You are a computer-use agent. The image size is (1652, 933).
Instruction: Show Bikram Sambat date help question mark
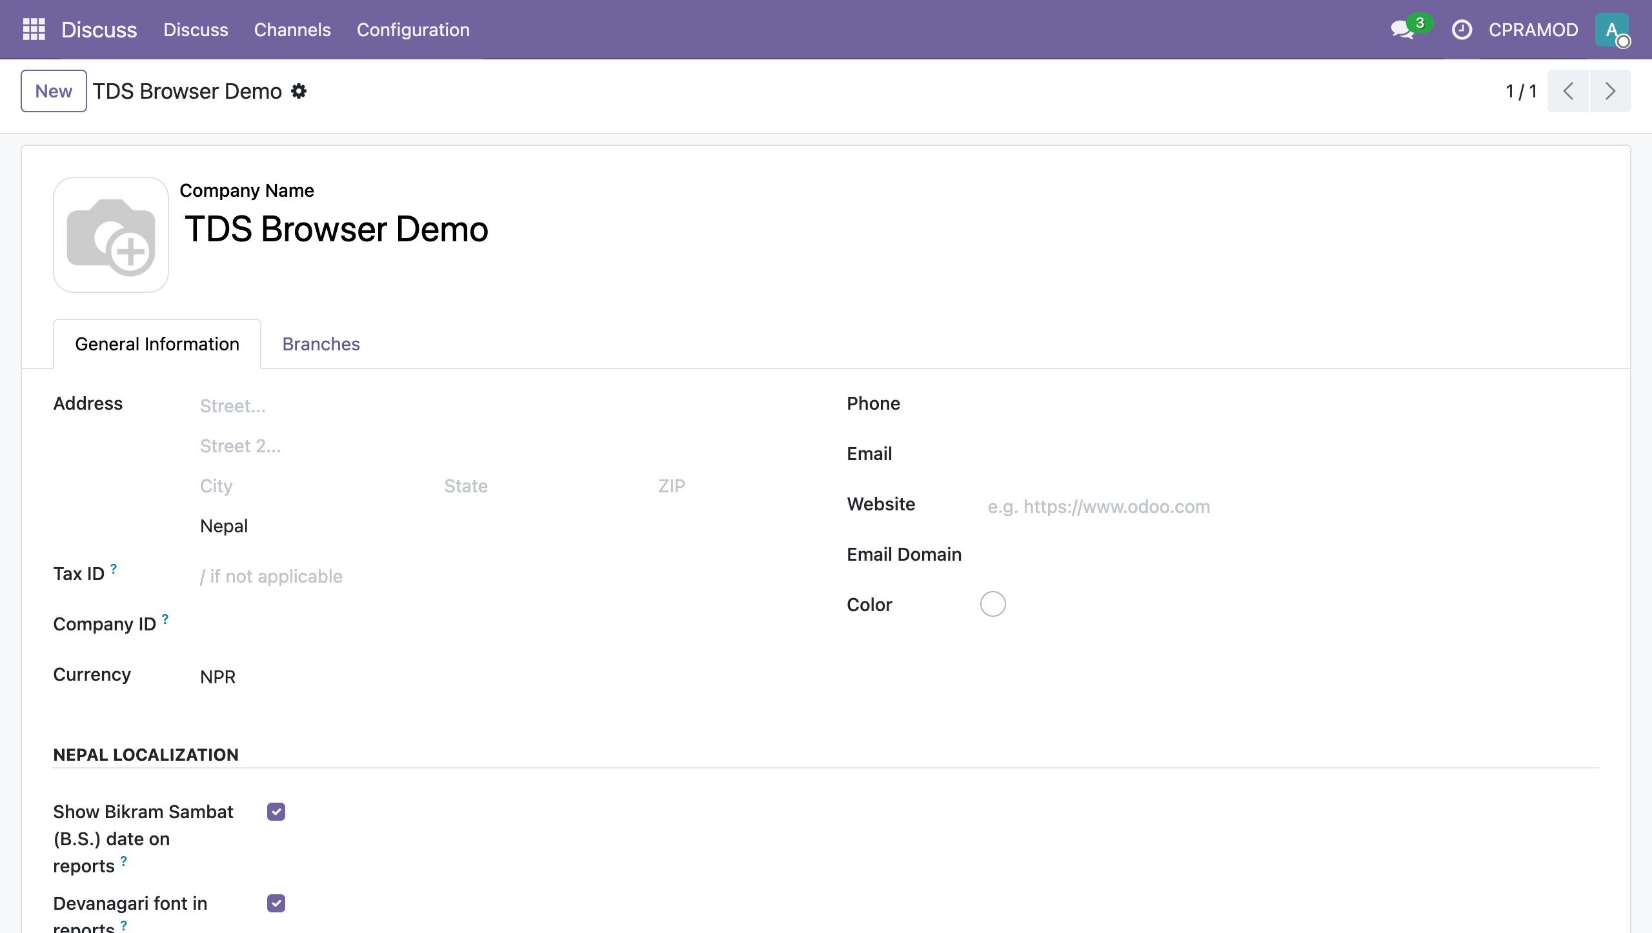tap(124, 861)
